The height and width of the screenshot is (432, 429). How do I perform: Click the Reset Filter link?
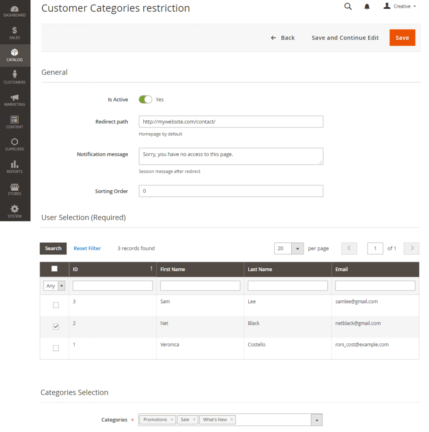click(87, 248)
